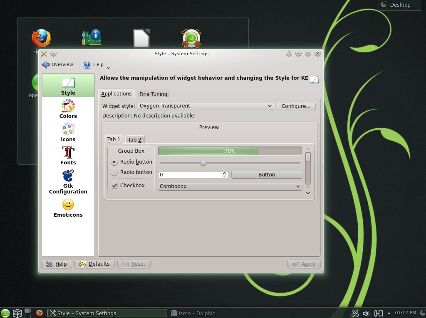Select preview Tab 2
The height and width of the screenshot is (318, 426).
[x=134, y=139]
